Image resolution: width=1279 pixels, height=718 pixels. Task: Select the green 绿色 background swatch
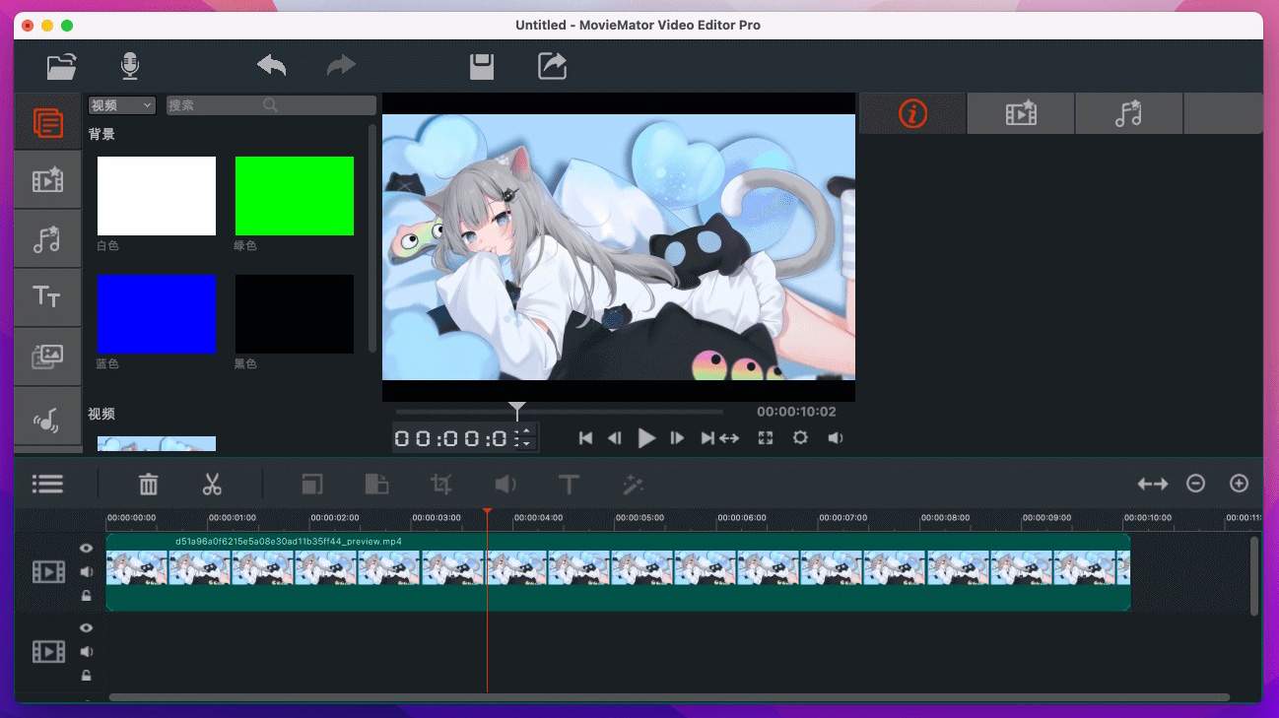click(x=294, y=196)
